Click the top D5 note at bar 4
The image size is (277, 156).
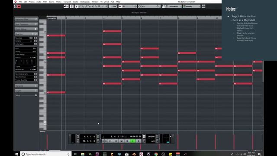coord(112,31)
